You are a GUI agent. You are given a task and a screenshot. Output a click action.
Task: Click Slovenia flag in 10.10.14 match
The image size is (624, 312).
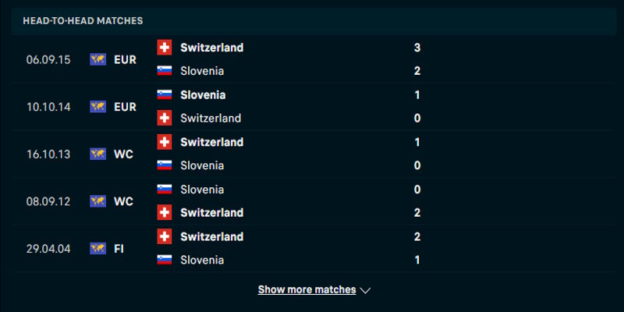pos(164,94)
